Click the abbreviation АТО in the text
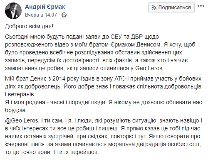Screen dimensions: 208x164 tap(120, 79)
